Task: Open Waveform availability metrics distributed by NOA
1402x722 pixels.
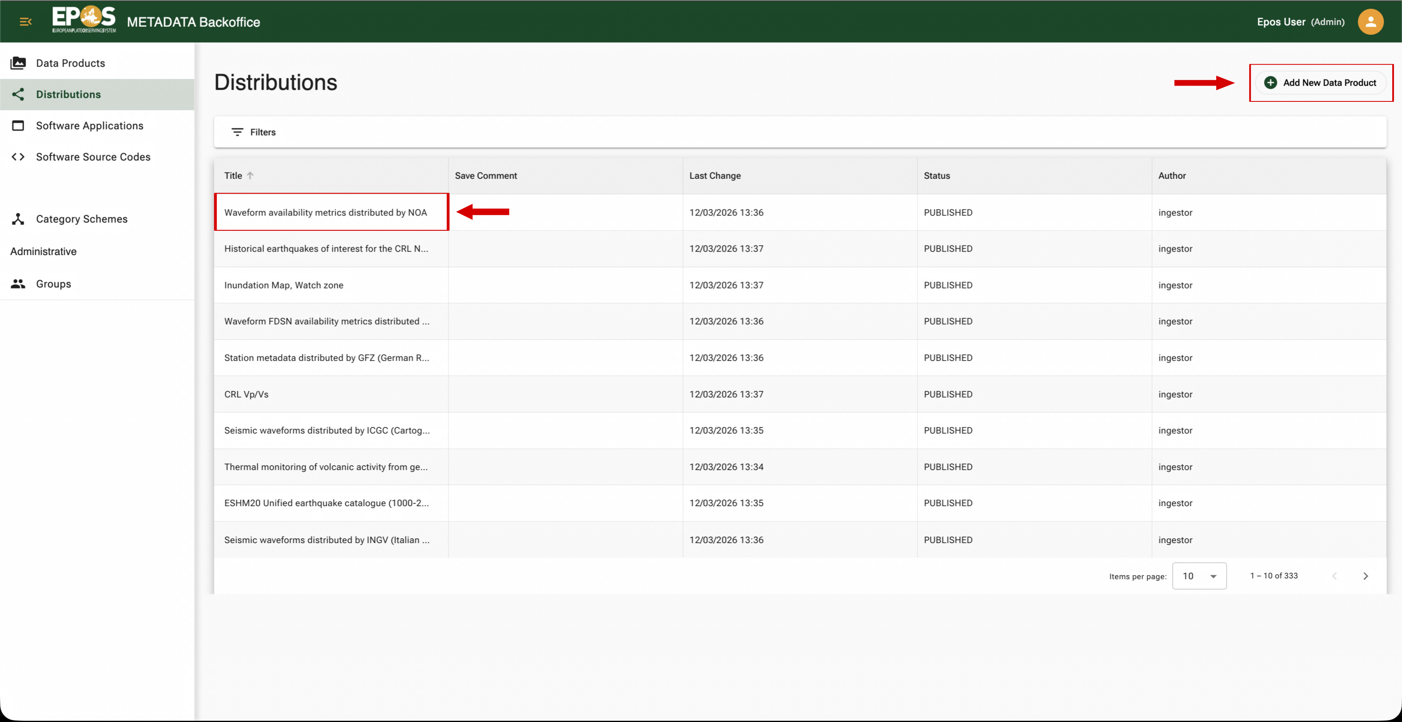Action: pyautogui.click(x=325, y=212)
